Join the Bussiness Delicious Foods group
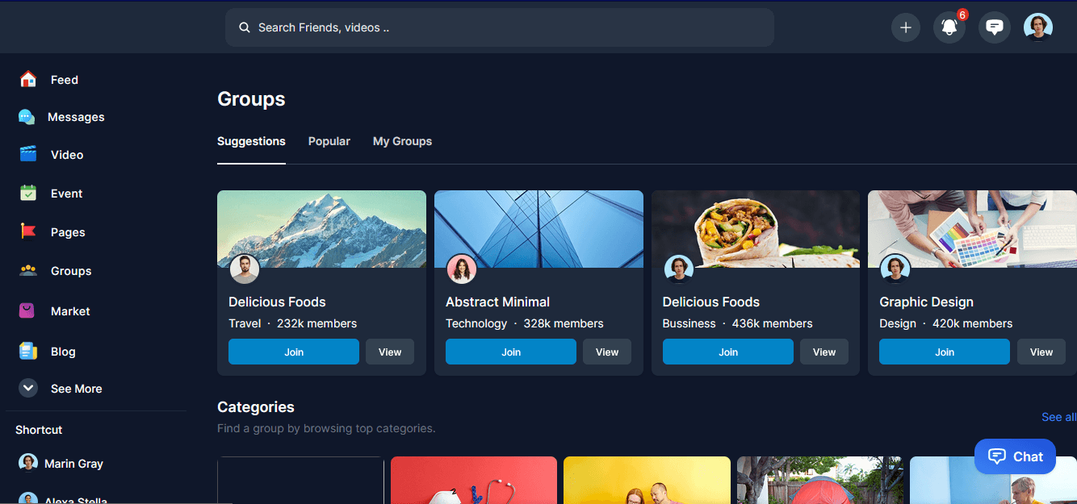The image size is (1077, 504). 728,352
